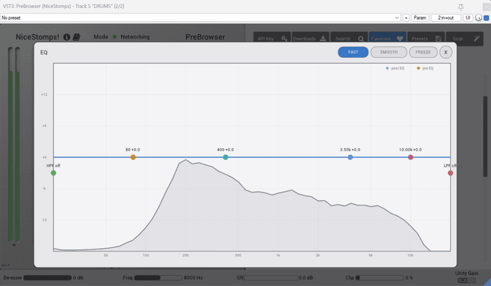Select the 3.50k blue EQ node

[x=350, y=157]
